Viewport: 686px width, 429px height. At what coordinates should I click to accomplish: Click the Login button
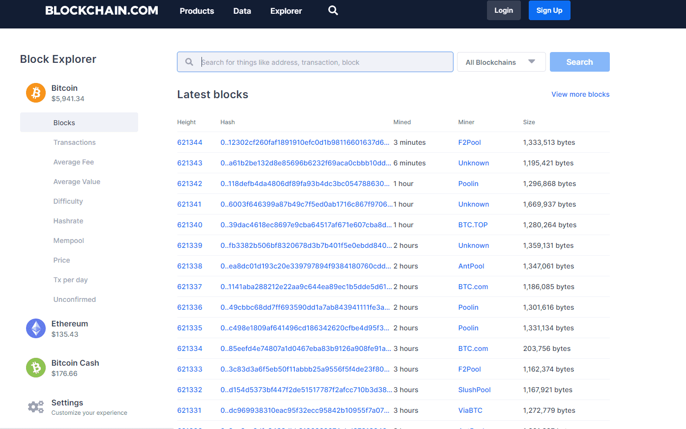point(504,10)
